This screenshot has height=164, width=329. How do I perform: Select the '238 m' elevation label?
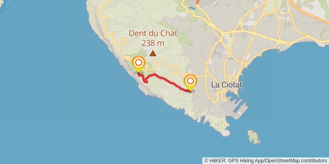[x=153, y=43]
